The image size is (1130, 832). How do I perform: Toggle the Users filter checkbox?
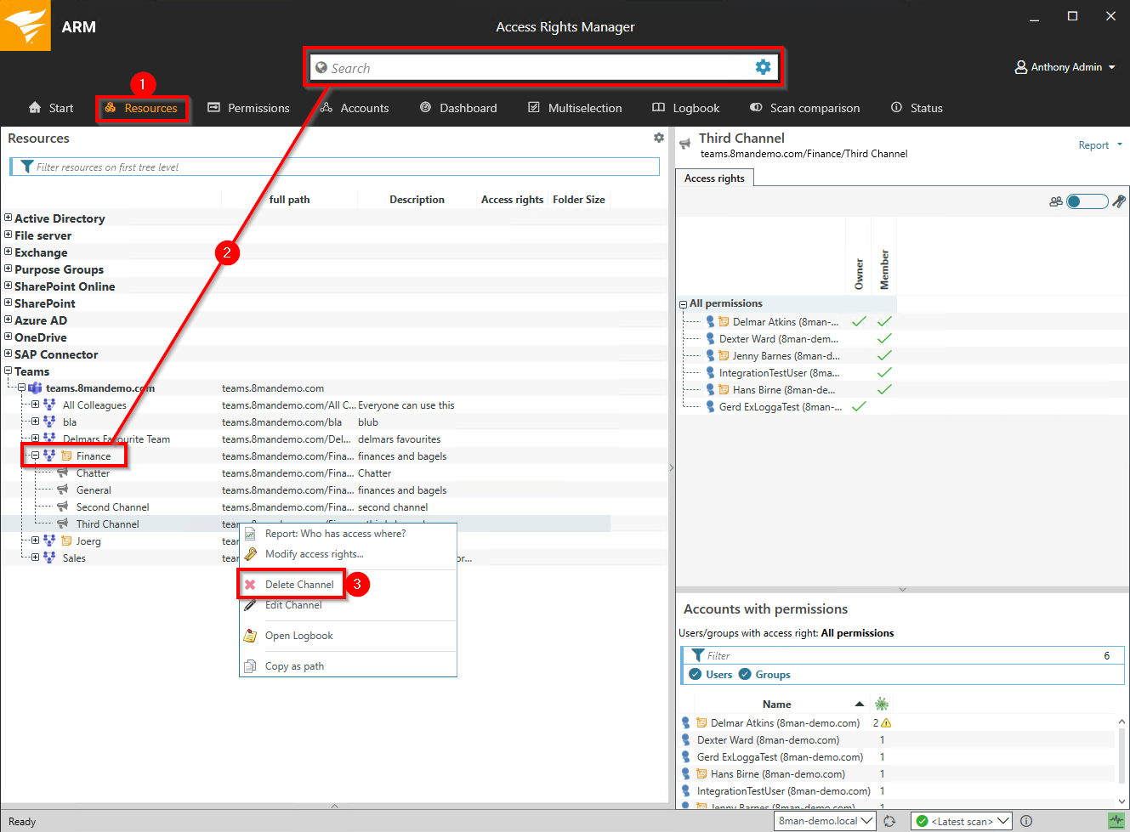tap(696, 674)
